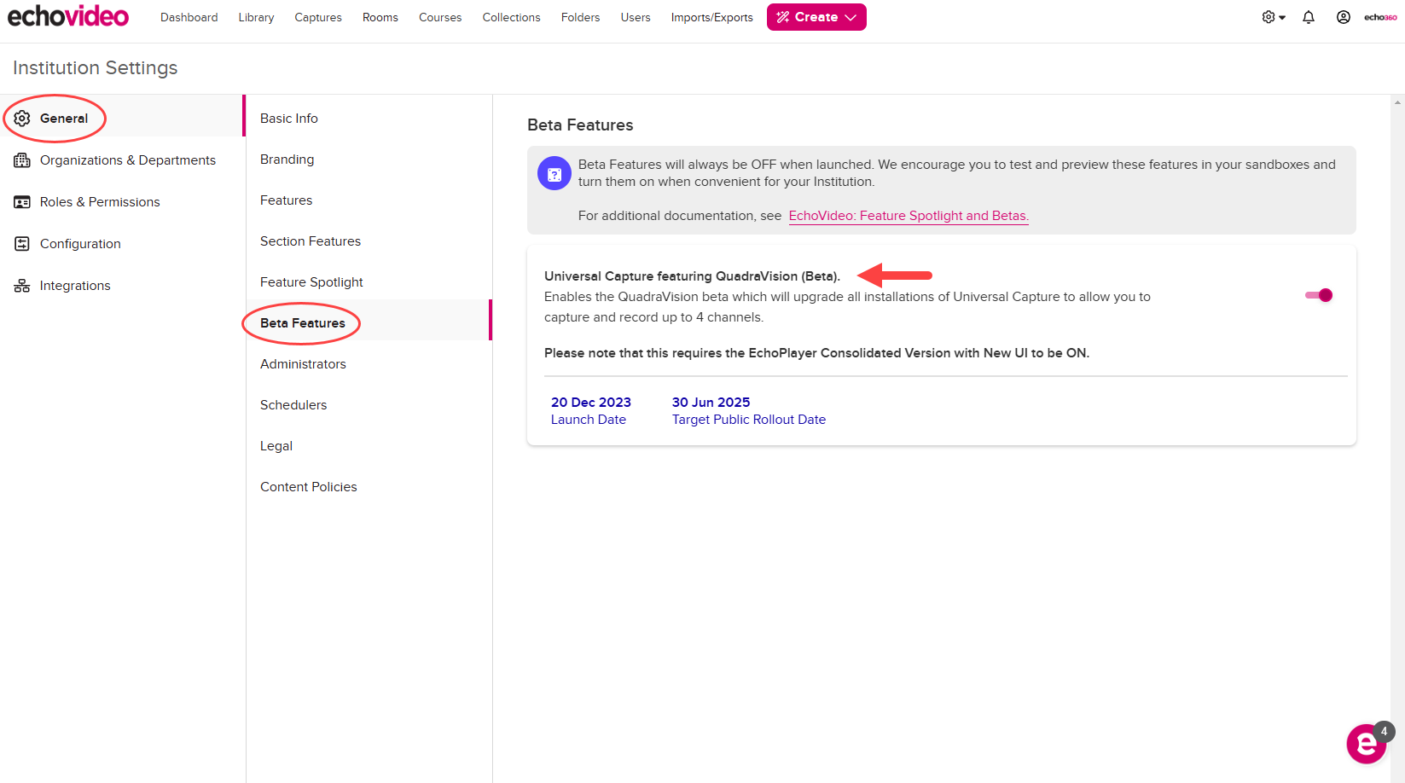This screenshot has width=1405, height=783.
Task: Click the 30 Jun 2025 rollout date
Action: coord(711,403)
